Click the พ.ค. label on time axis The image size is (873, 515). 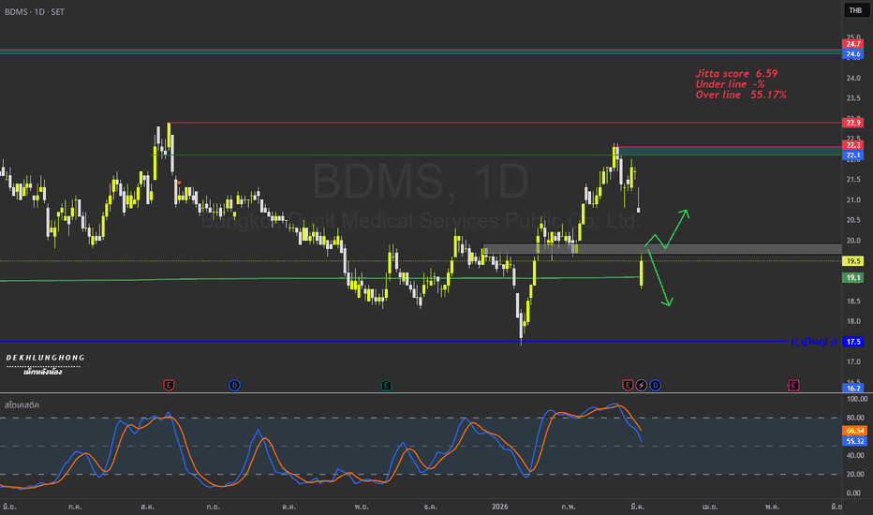click(x=772, y=506)
